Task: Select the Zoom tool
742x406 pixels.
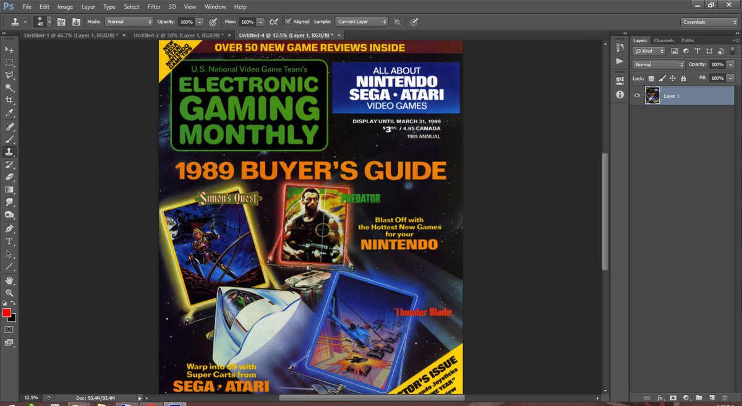Action: pyautogui.click(x=9, y=293)
